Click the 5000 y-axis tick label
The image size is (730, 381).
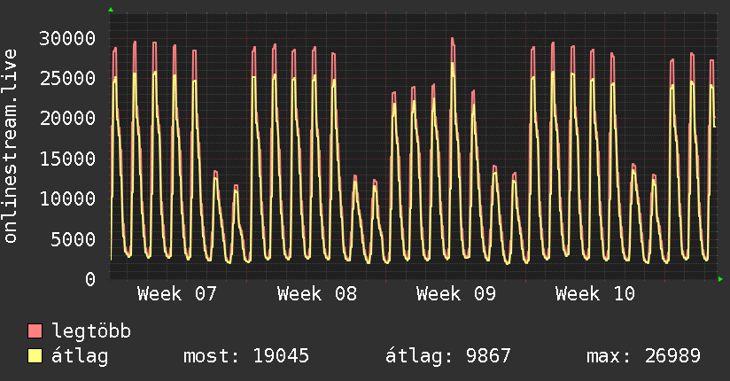(x=74, y=239)
